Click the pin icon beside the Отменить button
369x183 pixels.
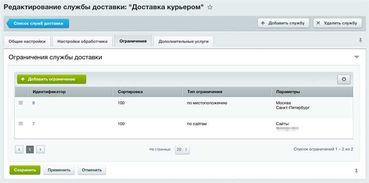pyautogui.click(x=356, y=171)
